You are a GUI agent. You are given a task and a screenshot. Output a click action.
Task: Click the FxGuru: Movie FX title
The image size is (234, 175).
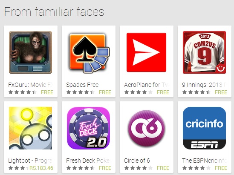(30, 85)
